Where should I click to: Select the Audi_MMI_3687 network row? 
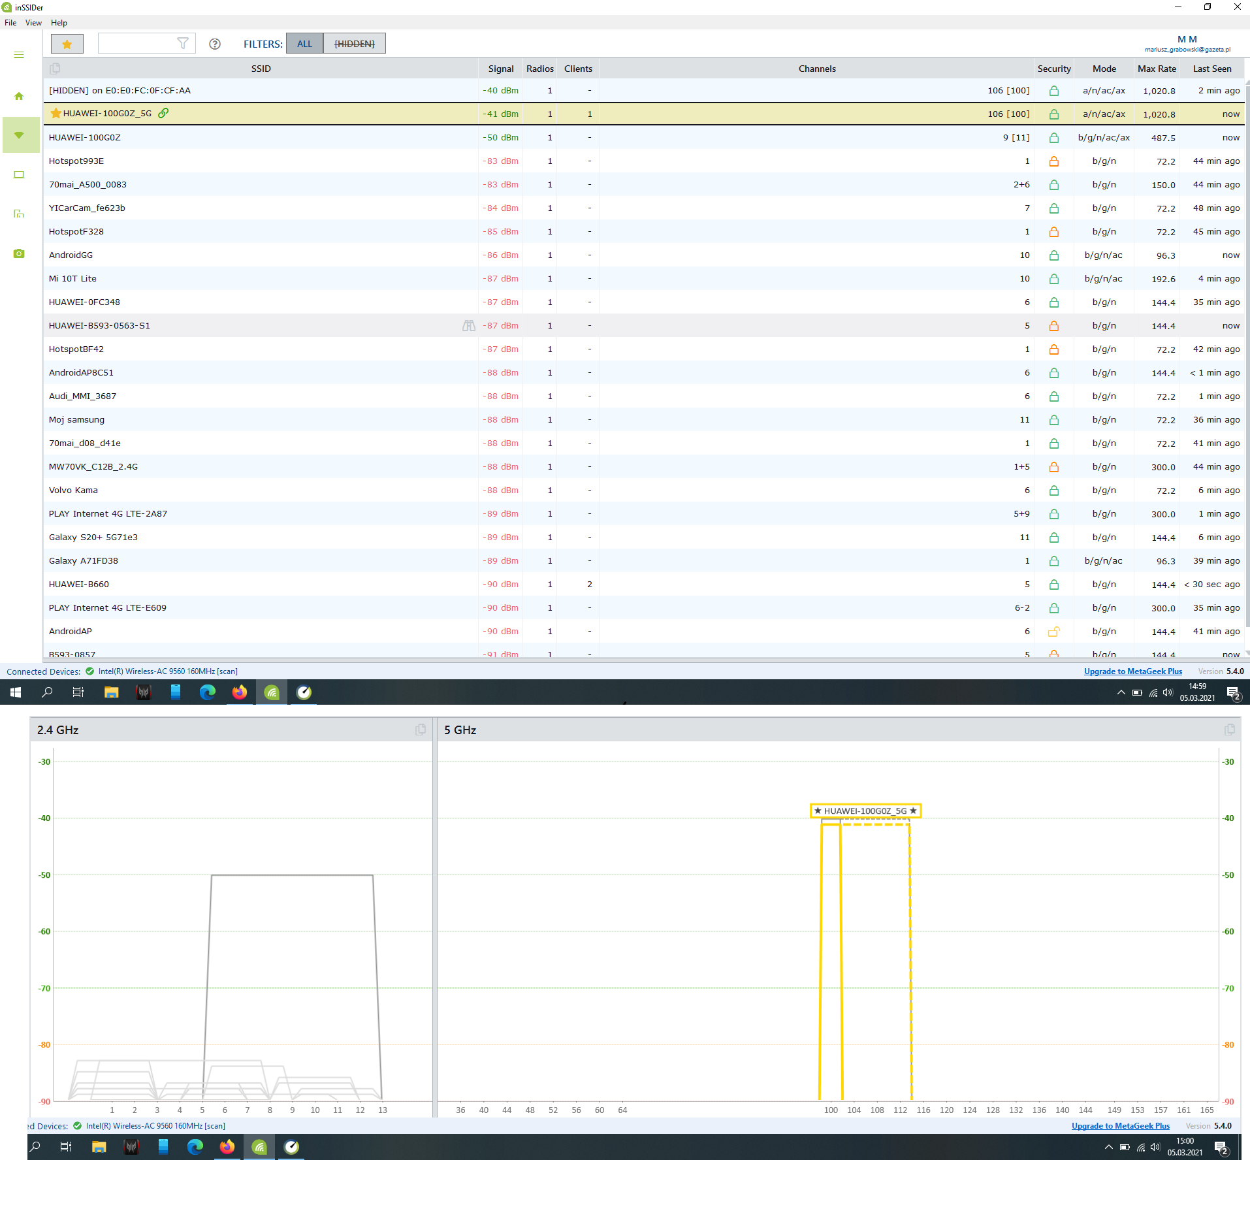[644, 396]
